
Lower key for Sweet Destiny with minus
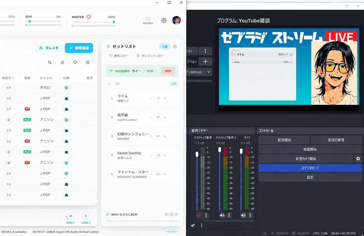tap(151, 155)
